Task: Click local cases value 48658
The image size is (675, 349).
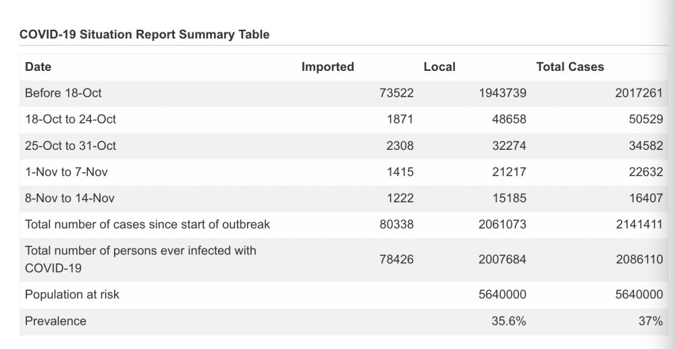Action: pyautogui.click(x=509, y=119)
